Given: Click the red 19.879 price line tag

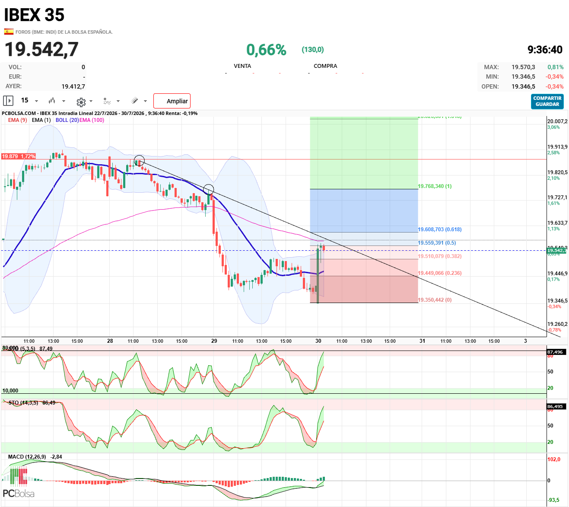Looking at the screenshot, I should pos(19,156).
